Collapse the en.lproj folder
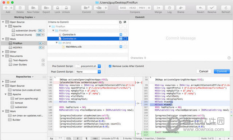The width and height of the screenshot is (233, 140). pyautogui.click(x=57, y=43)
